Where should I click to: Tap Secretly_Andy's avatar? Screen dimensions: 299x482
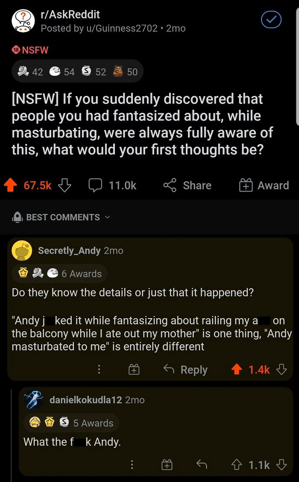tap(22, 251)
